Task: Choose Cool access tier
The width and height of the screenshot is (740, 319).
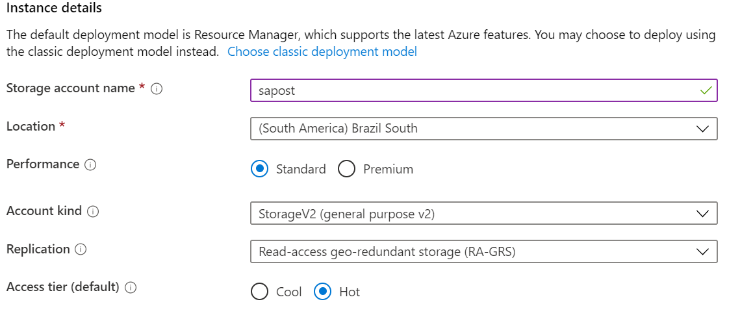Action: tap(260, 292)
